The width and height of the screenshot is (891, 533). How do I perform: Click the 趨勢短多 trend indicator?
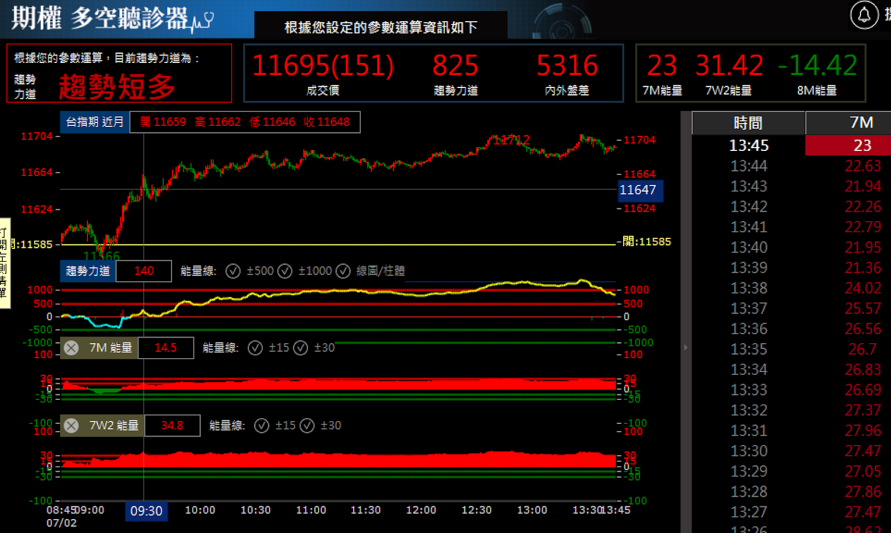click(x=117, y=87)
